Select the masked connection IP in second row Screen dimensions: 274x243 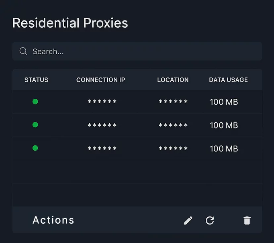point(102,125)
